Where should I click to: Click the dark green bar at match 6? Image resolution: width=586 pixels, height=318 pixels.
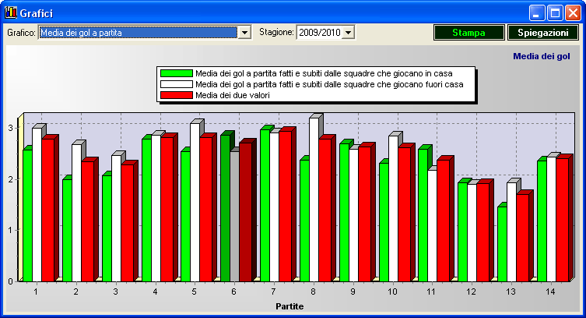(225, 208)
